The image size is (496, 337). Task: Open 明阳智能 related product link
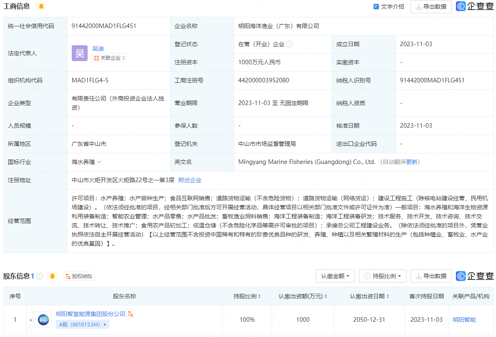point(464,320)
